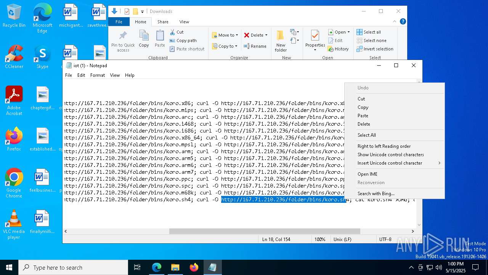This screenshot has height=275, width=488.
Task: Choose Paste in context menu
Action: [394, 116]
